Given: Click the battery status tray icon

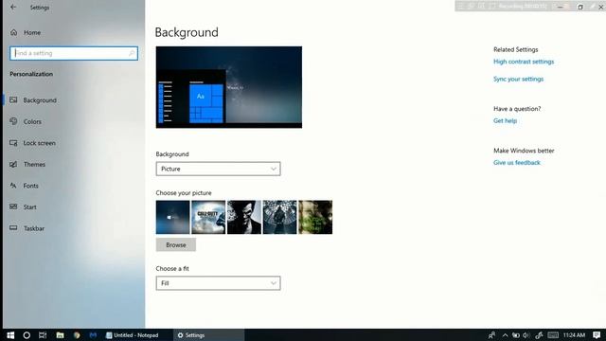Looking at the screenshot, I should pos(515,335).
